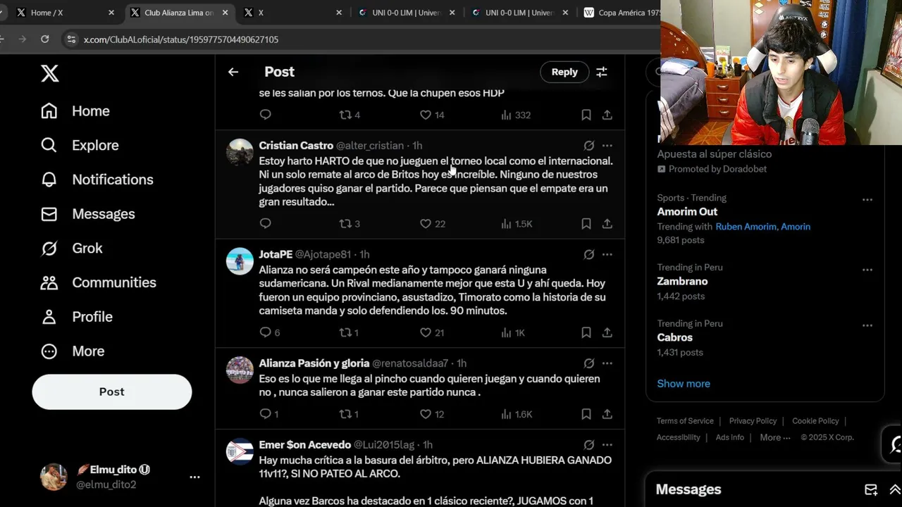Reply to JotaPE's post
Viewport: 902px width, 507px height.
point(269,332)
